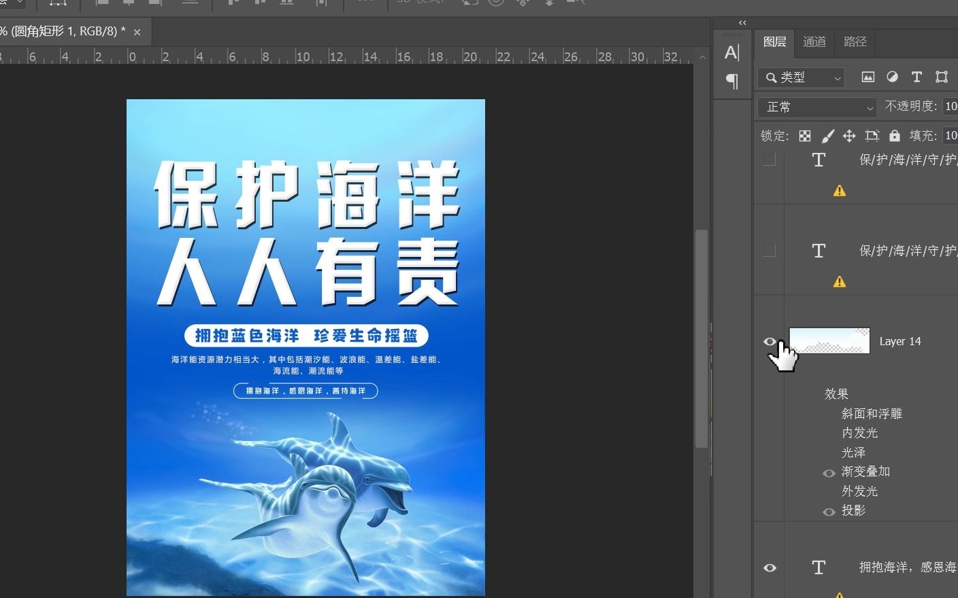Screen dimensions: 958x598
Task: Click 人人有责 title on the poster
Action: point(308,272)
